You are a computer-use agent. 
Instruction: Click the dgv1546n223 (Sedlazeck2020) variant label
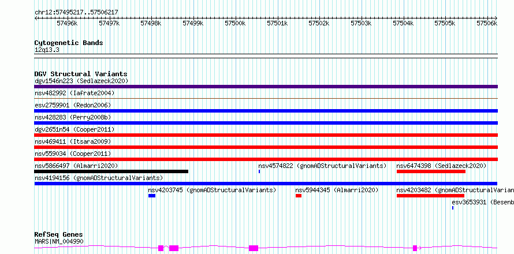pyautogui.click(x=81, y=81)
